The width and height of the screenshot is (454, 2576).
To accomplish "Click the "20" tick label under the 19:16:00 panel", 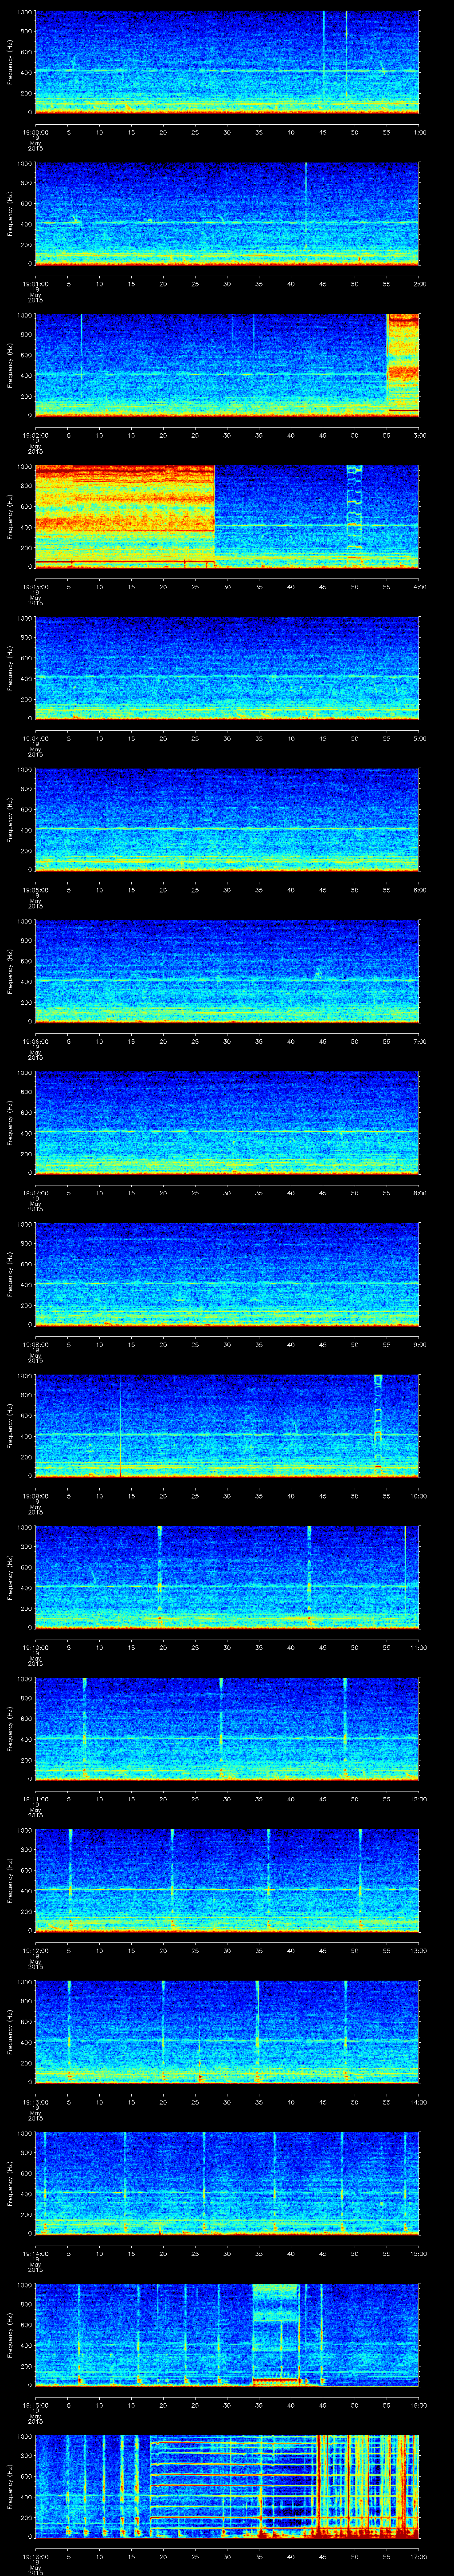I will 163,2557.
